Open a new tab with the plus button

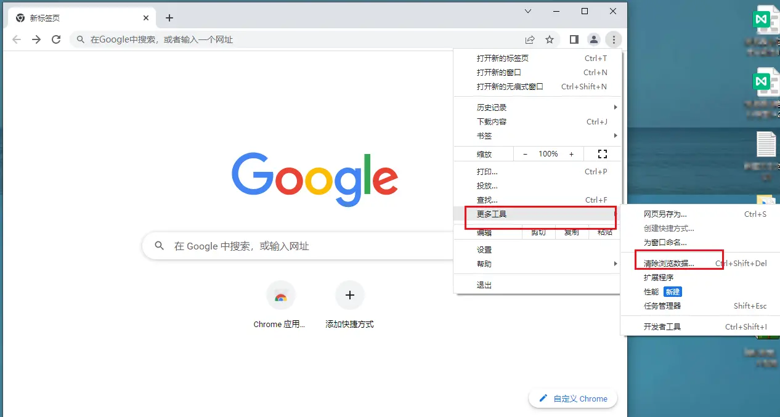click(169, 17)
